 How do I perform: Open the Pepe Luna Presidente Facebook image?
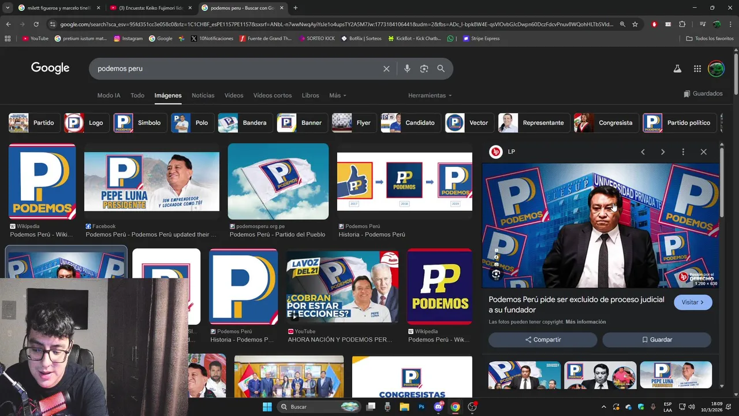tap(152, 182)
